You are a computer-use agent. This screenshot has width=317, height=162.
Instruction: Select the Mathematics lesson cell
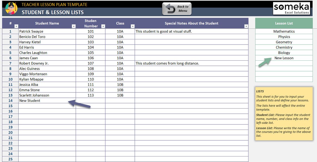(x=284, y=31)
